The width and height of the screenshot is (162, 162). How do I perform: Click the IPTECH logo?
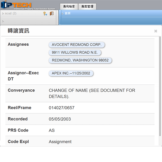pyautogui.click(x=28, y=5)
